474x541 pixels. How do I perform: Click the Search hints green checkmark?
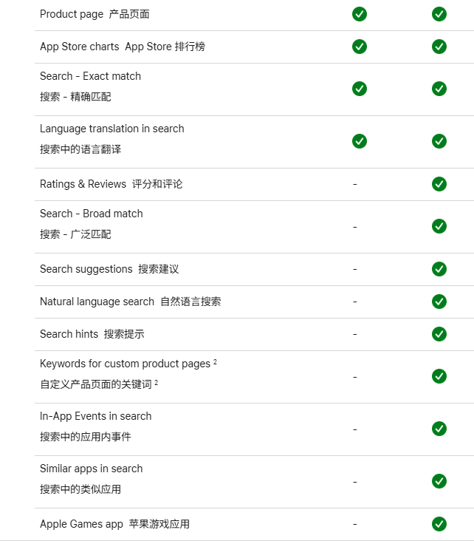pyautogui.click(x=439, y=334)
